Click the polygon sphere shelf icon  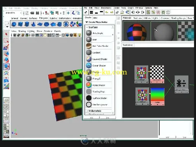[x=14, y=24]
